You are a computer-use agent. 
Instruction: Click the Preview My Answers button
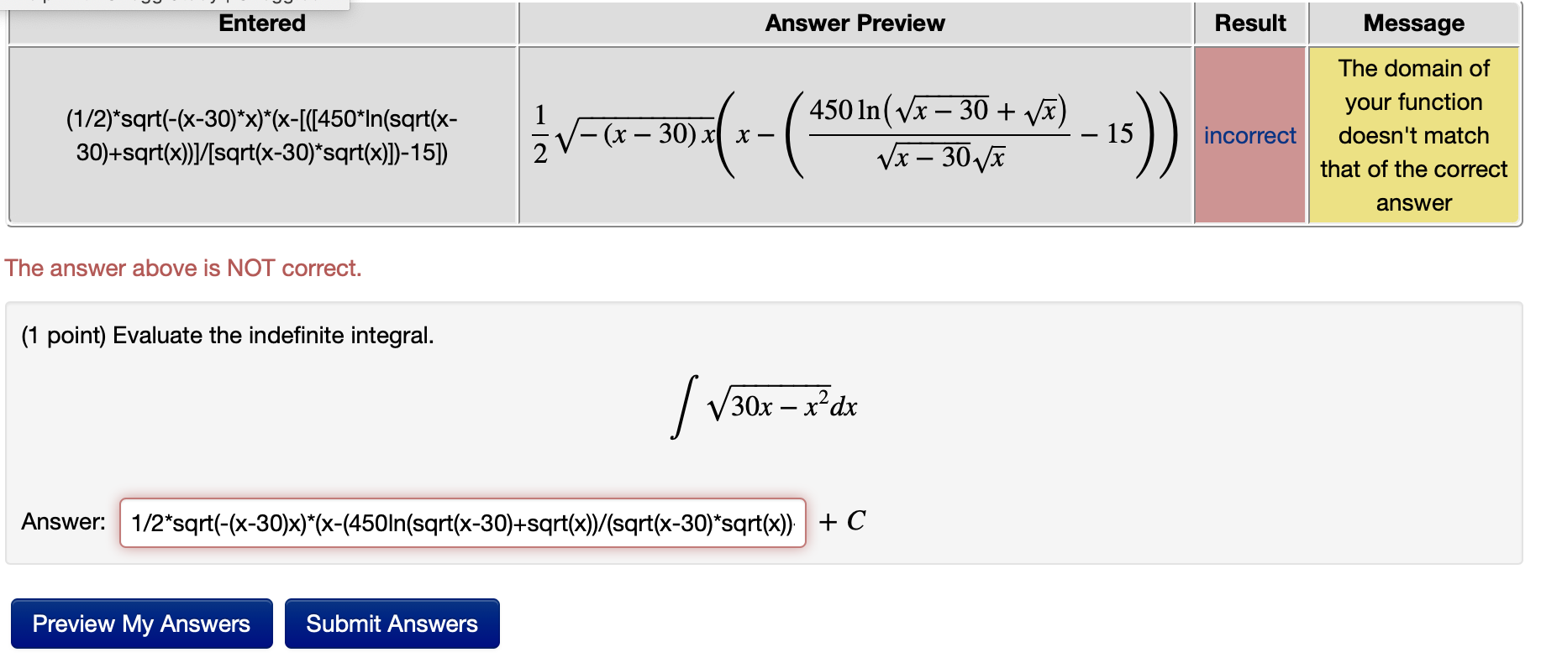(140, 624)
